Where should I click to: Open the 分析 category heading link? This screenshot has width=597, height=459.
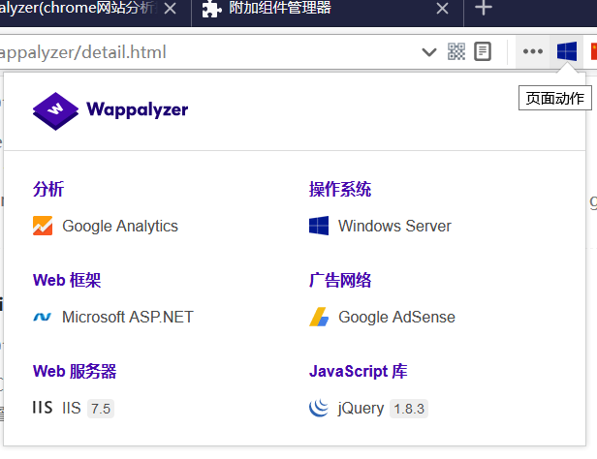tap(48, 189)
